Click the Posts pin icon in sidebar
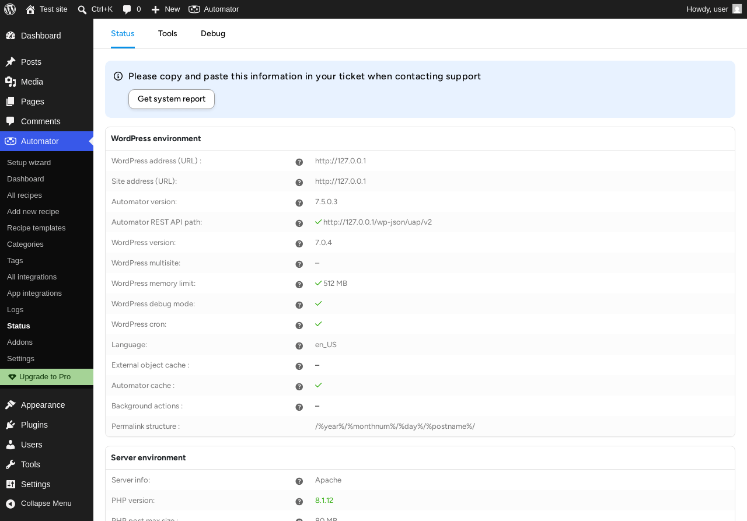This screenshot has width=747, height=521. (x=11, y=62)
